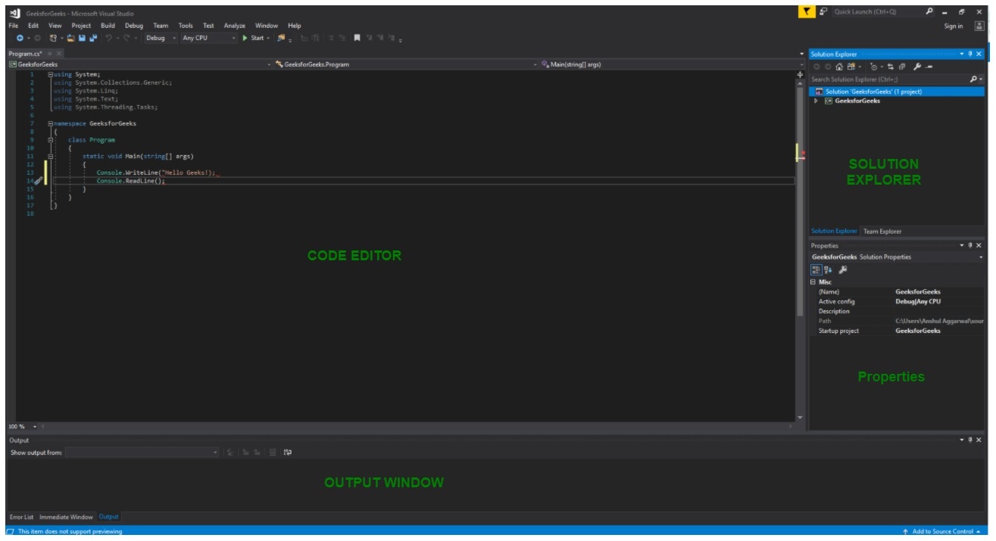Viewport: 996px width, 541px height.
Task: Click Sync with Active Document icon
Action: tap(891, 67)
